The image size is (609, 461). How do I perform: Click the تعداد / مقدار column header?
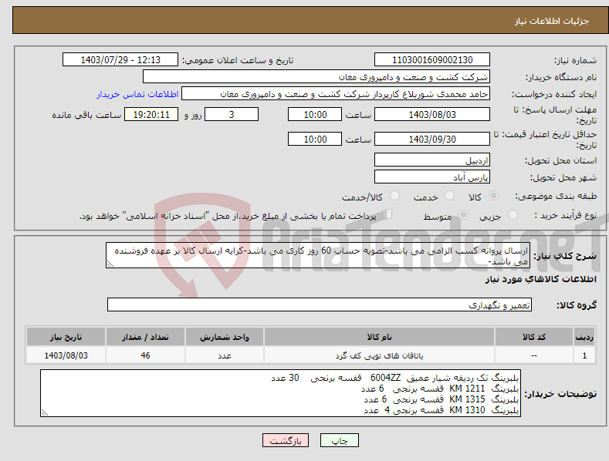click(x=145, y=337)
